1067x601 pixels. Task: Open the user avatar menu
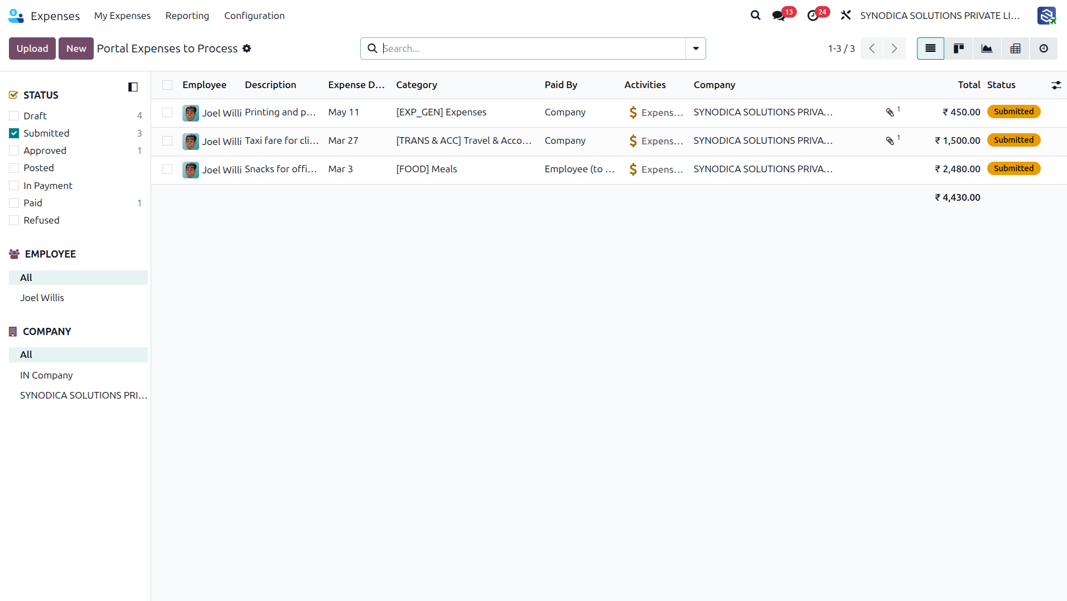pyautogui.click(x=1046, y=16)
